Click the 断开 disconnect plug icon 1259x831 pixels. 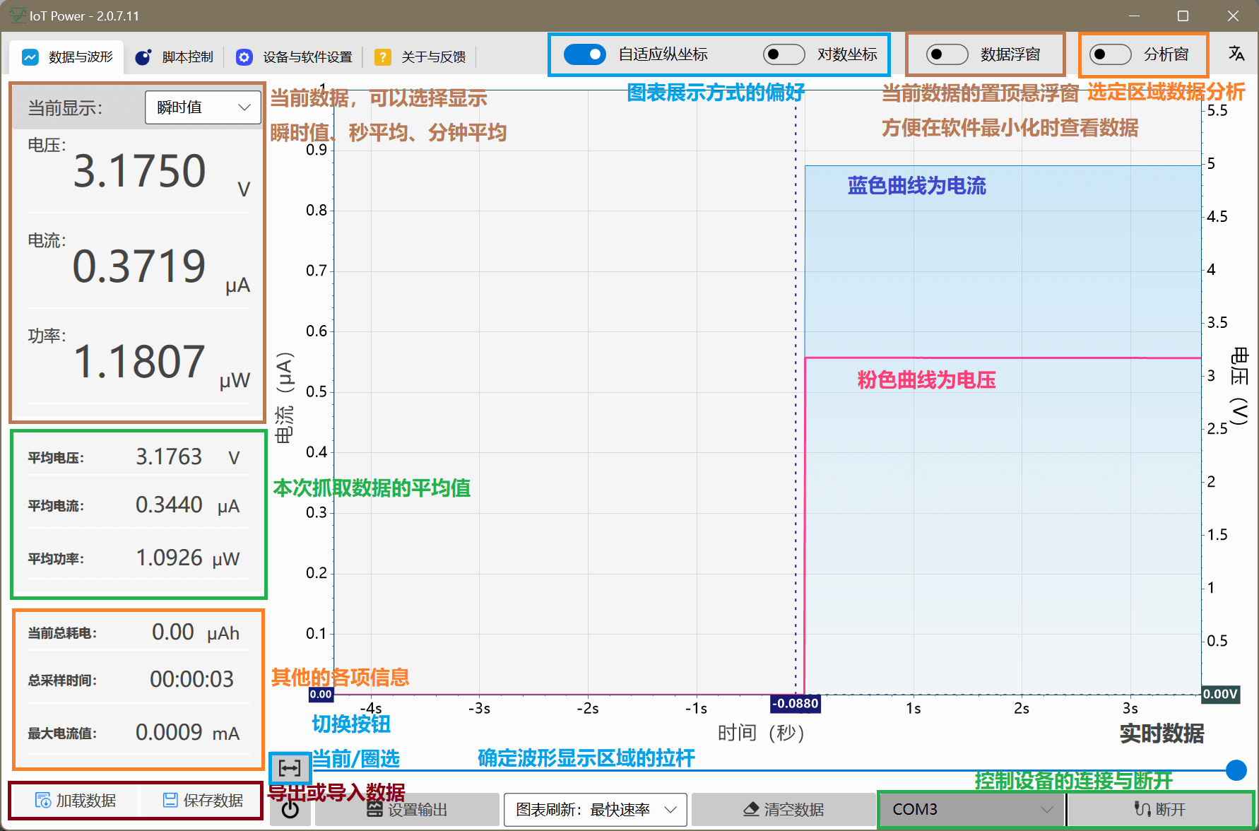point(1142,809)
